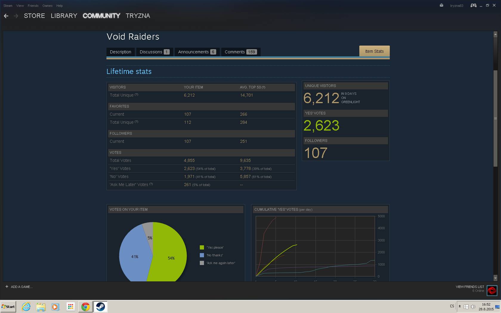The height and width of the screenshot is (313, 501).
Task: Open the Steam menu
Action: (x=8, y=6)
